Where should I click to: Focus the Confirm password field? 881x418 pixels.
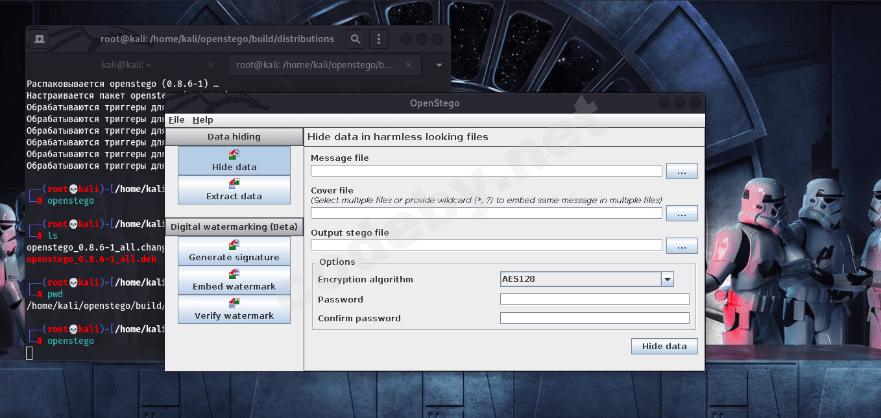(594, 318)
